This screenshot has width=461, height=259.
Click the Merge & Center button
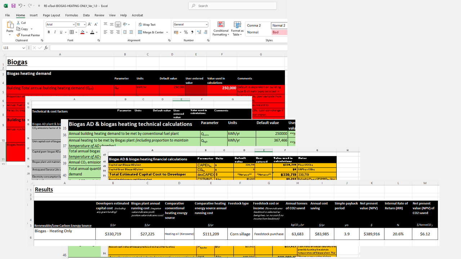151,32
